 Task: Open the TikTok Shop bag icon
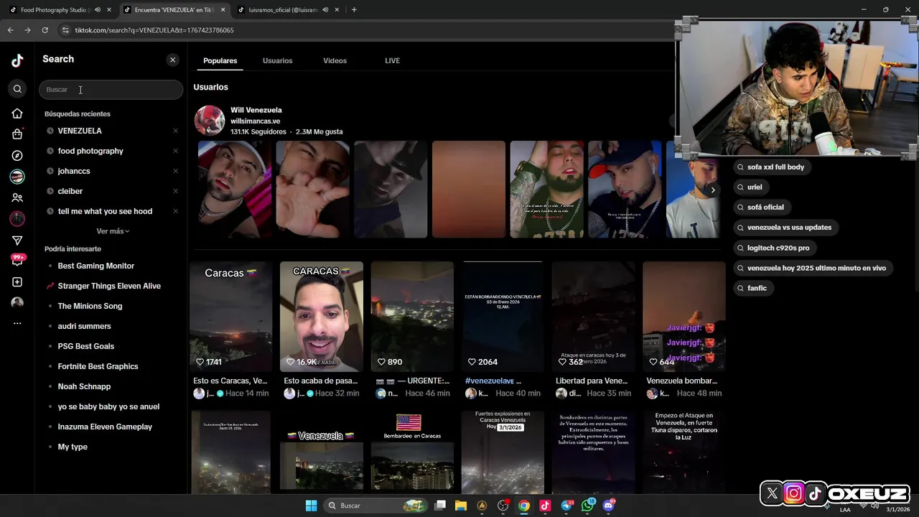(17, 134)
